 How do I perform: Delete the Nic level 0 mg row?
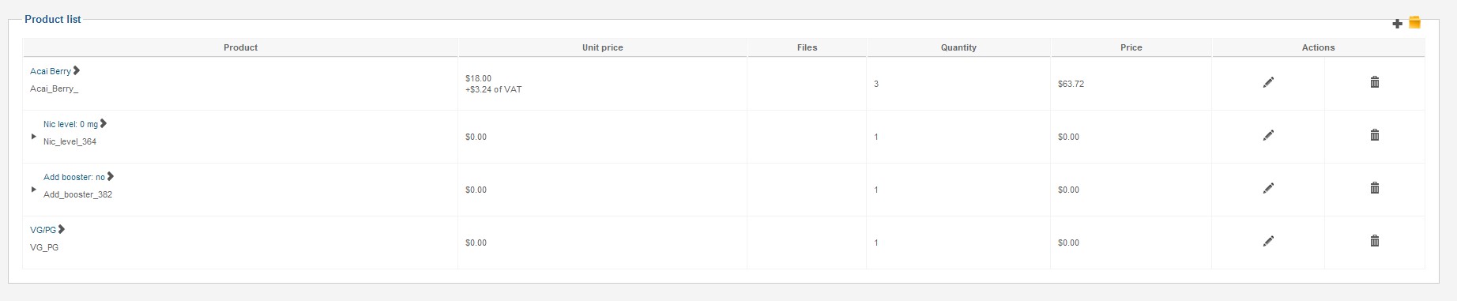coord(1374,135)
